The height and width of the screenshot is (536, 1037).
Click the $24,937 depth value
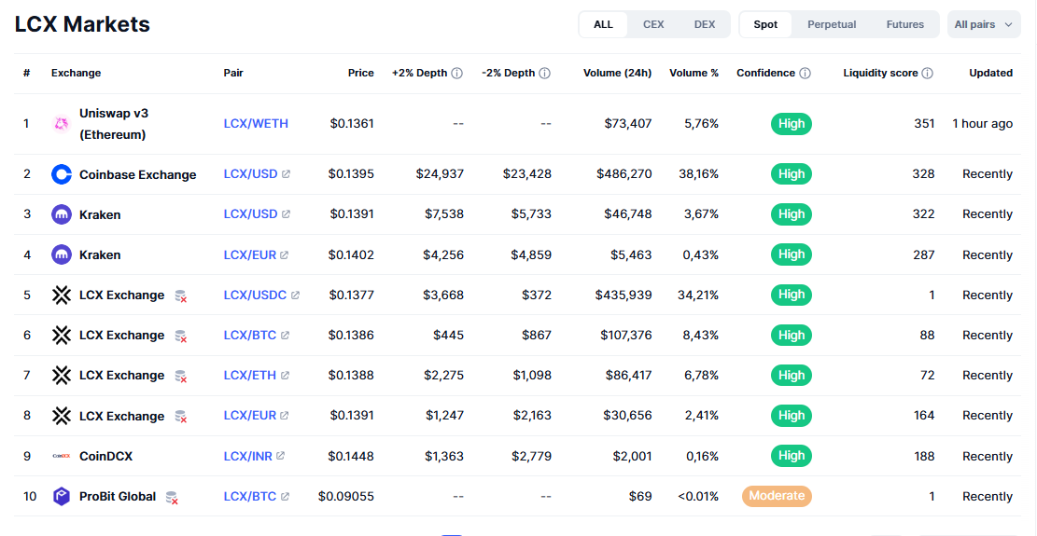(440, 174)
